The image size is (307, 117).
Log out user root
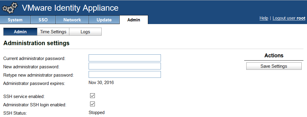click(289, 18)
